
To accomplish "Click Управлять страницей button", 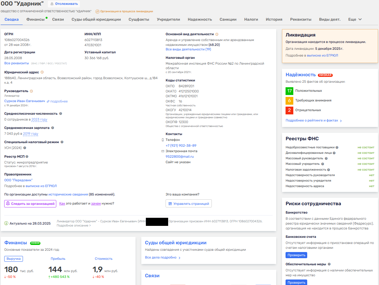I will 189,204.
